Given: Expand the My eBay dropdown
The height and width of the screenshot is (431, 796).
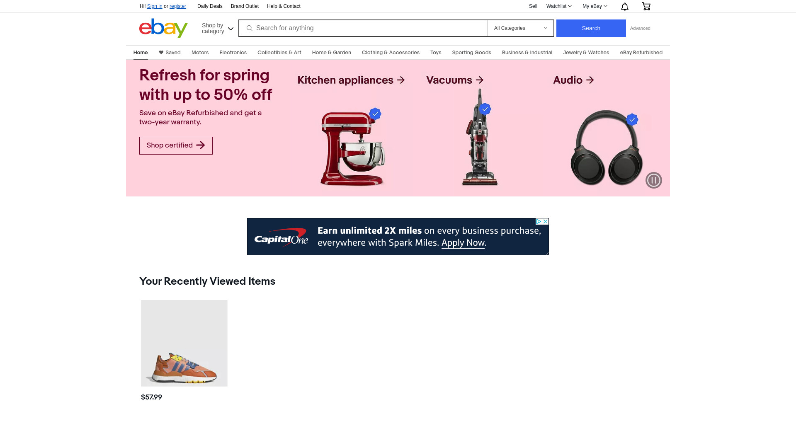Looking at the screenshot, I should point(595,6).
